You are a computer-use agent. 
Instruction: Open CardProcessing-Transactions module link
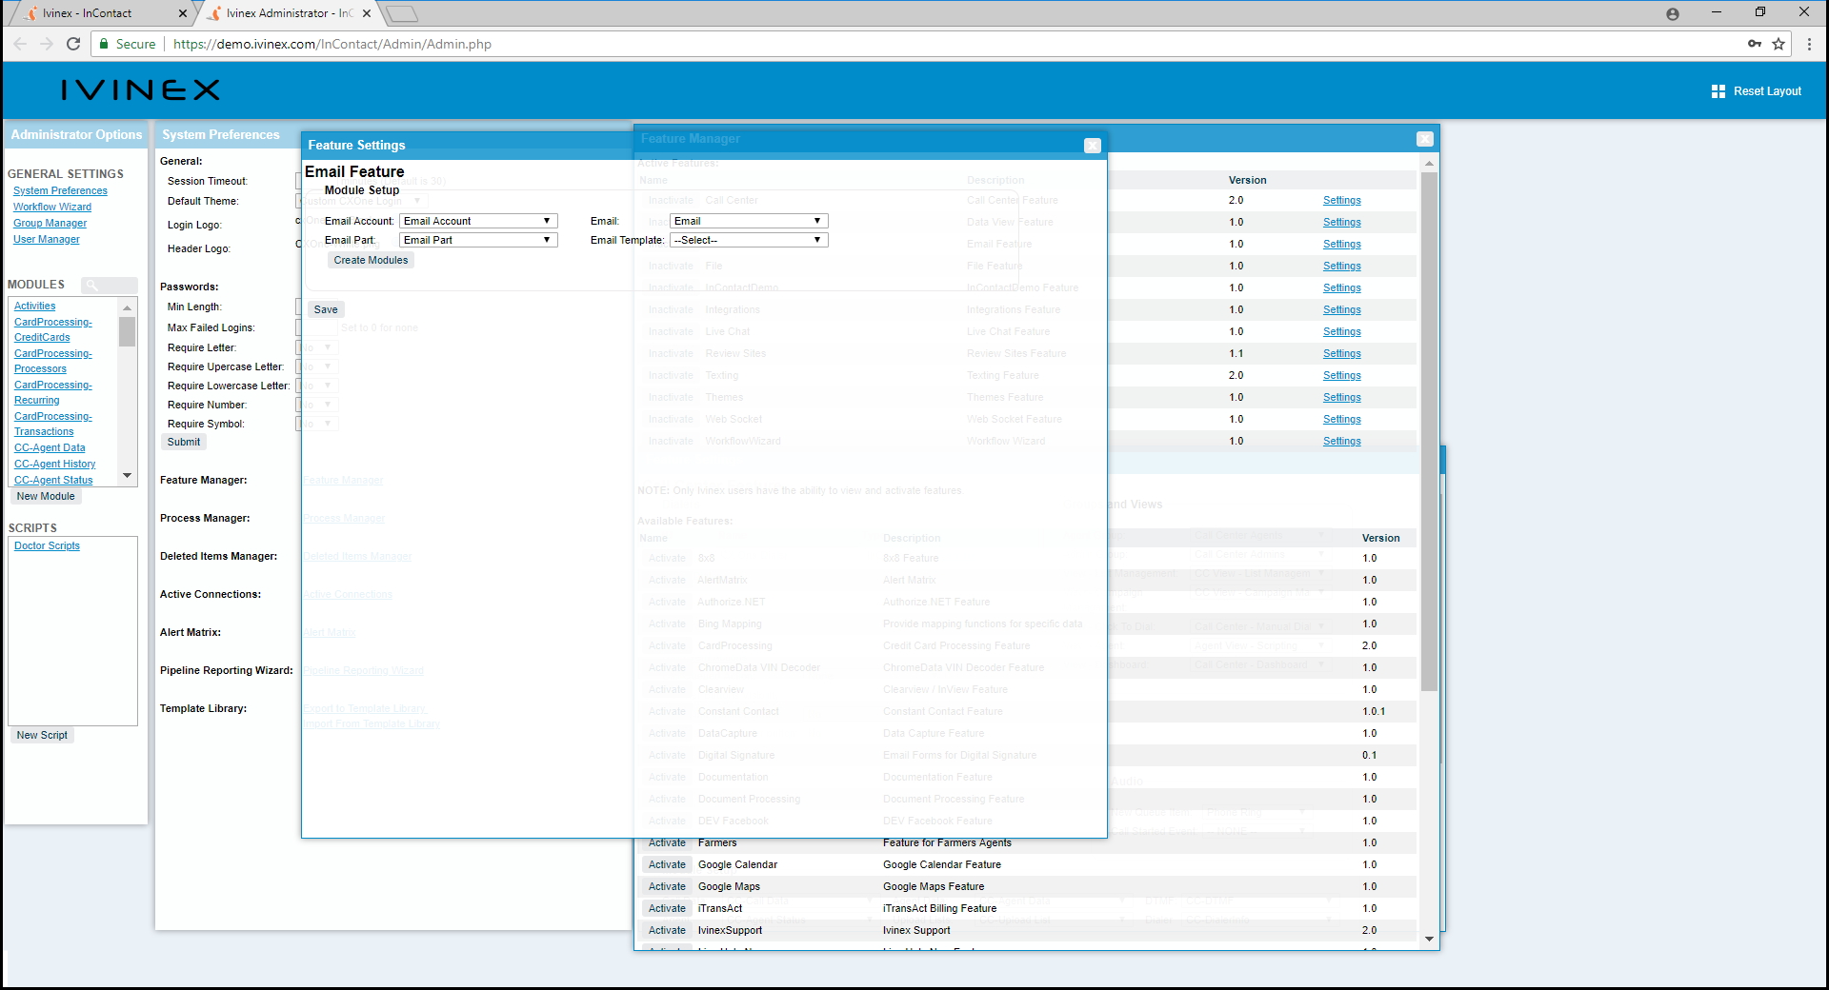click(53, 424)
